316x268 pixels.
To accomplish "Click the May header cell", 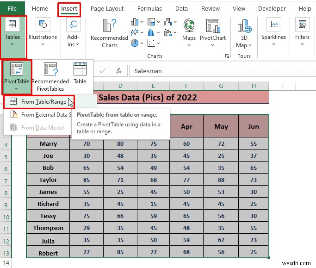I will tap(221, 126).
